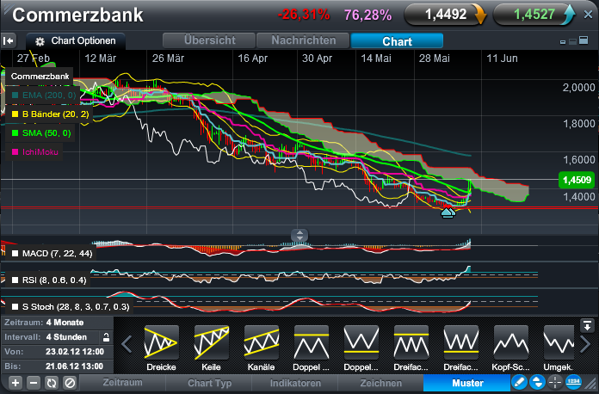Select the Keile wedge pattern icon
599x394 pixels.
coord(211,342)
